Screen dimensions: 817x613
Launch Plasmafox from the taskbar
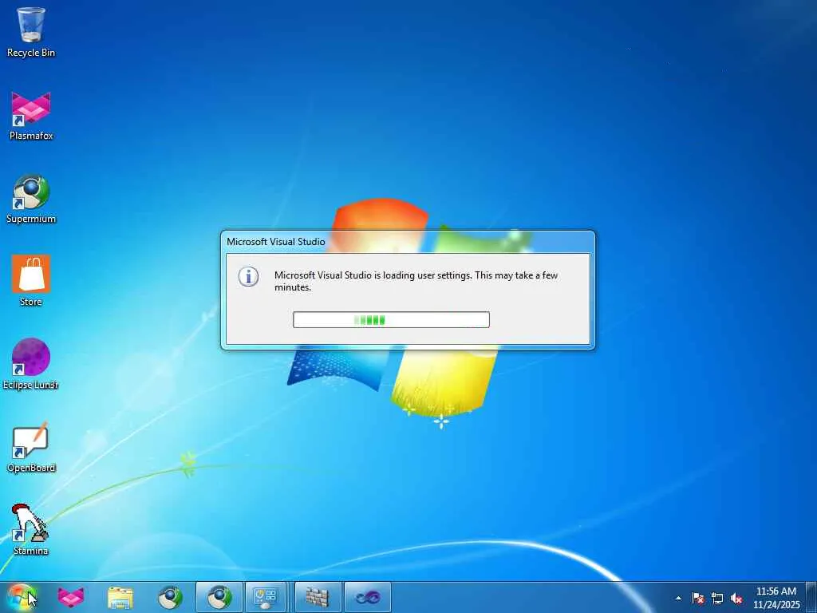click(71, 597)
